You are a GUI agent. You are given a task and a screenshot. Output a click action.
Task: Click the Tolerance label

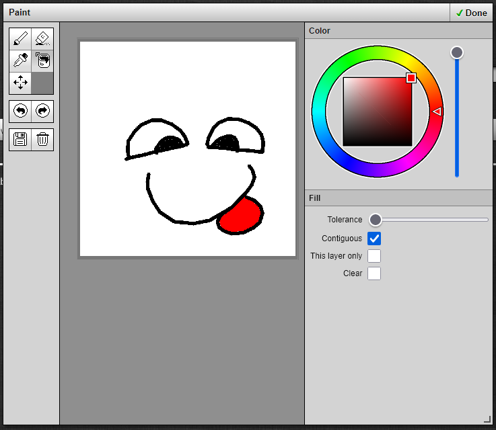[345, 220]
